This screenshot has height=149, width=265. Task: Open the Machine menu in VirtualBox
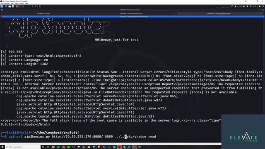point(7,3)
